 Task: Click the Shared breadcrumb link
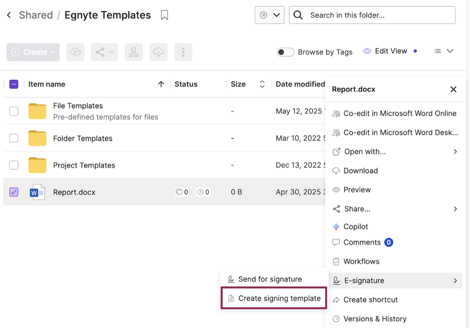coord(36,15)
